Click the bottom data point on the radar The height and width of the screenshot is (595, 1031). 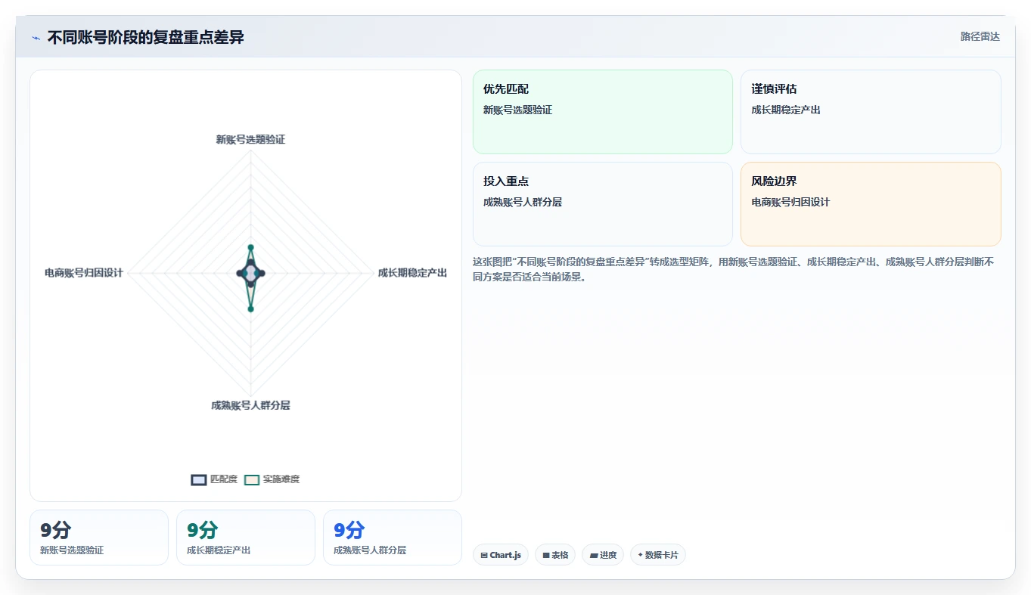pyautogui.click(x=250, y=308)
